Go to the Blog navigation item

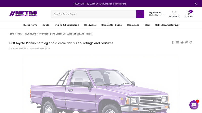(147, 25)
